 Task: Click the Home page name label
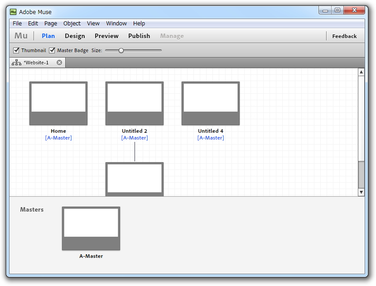point(58,131)
